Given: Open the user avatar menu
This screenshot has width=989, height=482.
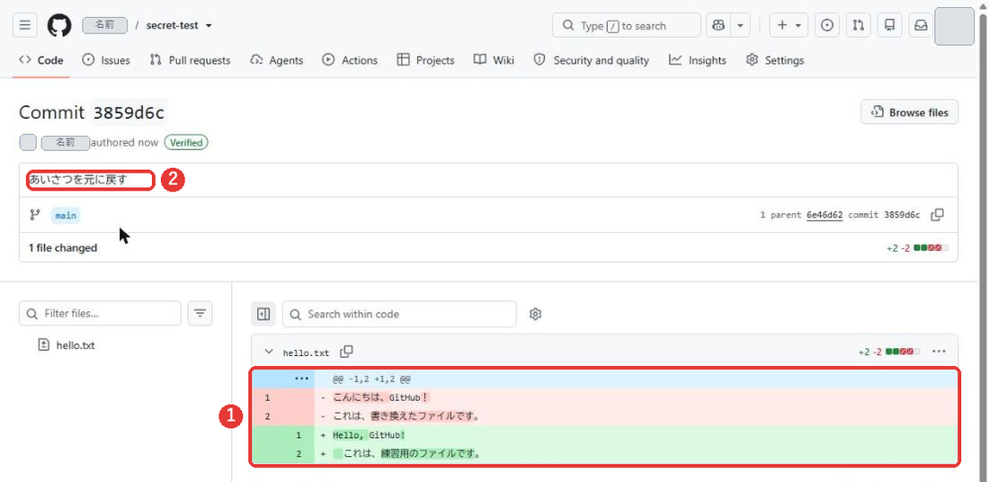Looking at the screenshot, I should point(954,26).
